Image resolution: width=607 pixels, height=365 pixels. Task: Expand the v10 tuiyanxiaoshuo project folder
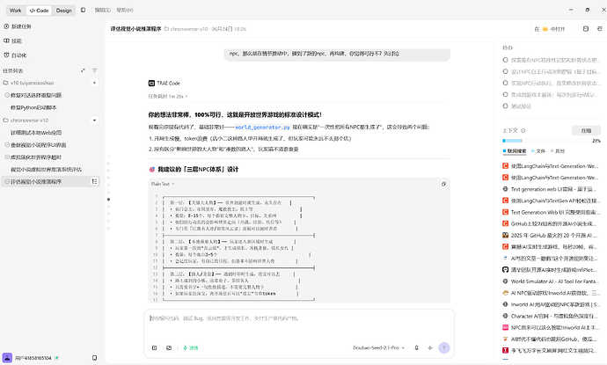coord(28,83)
